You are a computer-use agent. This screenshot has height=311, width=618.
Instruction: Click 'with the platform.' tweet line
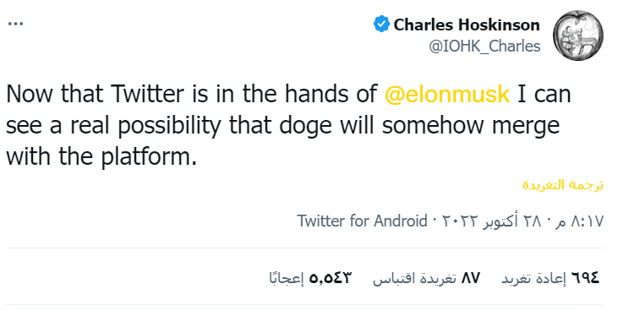pos(101,156)
